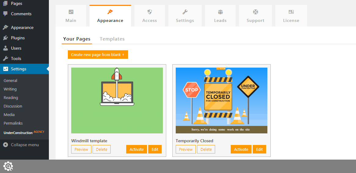The width and height of the screenshot is (356, 173).
Task: Click the gear magnifier icon in bottom bar
Action: pyautogui.click(x=8, y=166)
